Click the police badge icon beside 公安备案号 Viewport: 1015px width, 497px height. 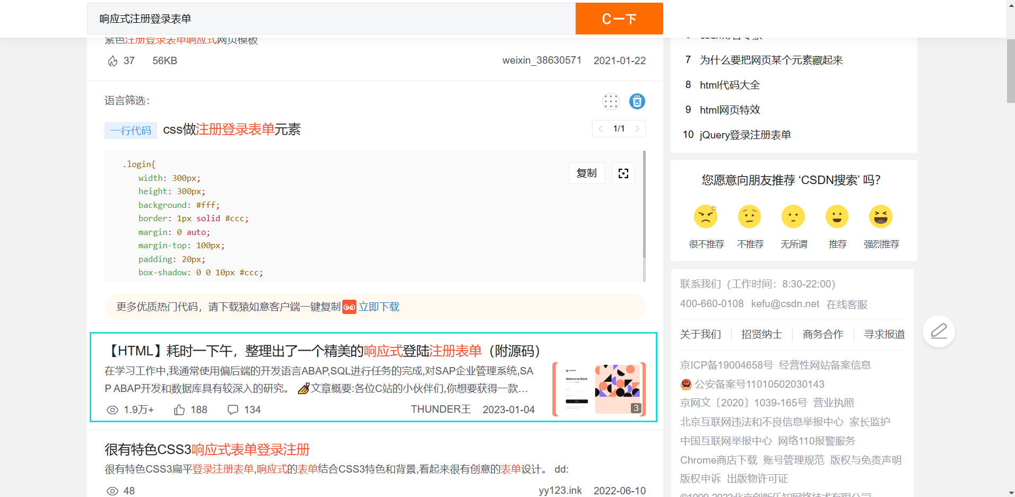pos(686,384)
